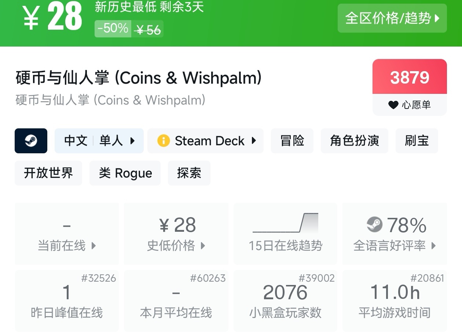This screenshot has height=333, width=462.
Task: Select the 类 Rogue tag
Action: point(125,173)
